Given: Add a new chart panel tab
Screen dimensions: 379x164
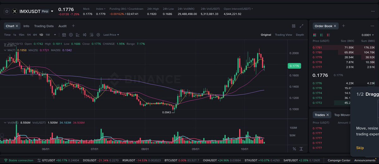Looking at the screenshot, I should point(73,26).
